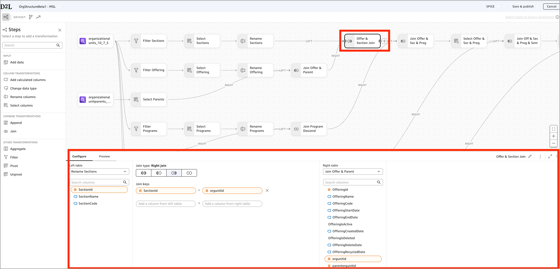Click the expand-to-fullscreen arrows on the Configure panel
This screenshot has height=269, width=560.
[550, 156]
